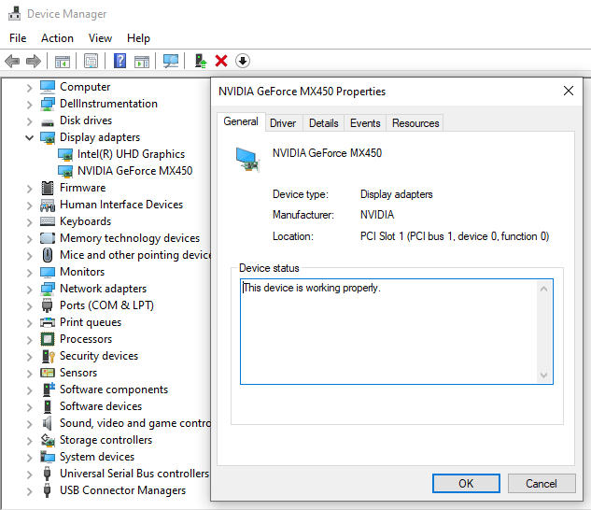The image size is (591, 510).
Task: Click the NVIDIA GeForce MX450 device icon in tree
Action: coord(66,171)
